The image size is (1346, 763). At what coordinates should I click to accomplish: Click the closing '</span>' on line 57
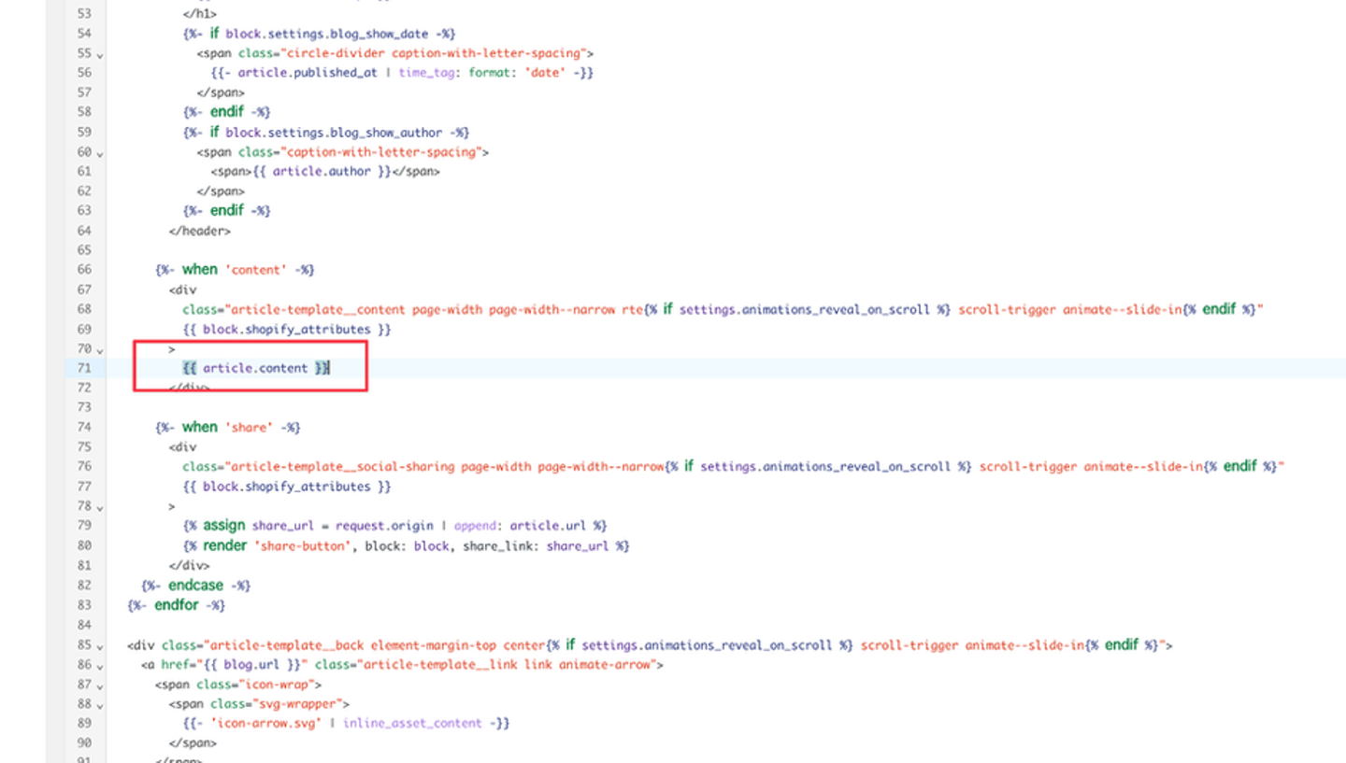pos(221,92)
